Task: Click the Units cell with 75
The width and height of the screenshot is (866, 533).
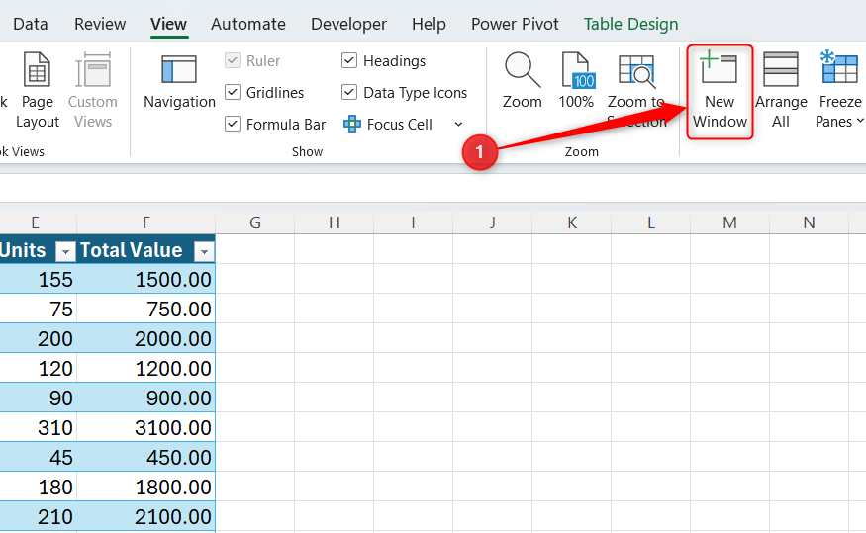Action: [x=39, y=309]
